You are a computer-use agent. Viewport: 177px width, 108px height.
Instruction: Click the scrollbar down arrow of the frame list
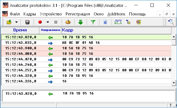pyautogui.click(x=174, y=83)
